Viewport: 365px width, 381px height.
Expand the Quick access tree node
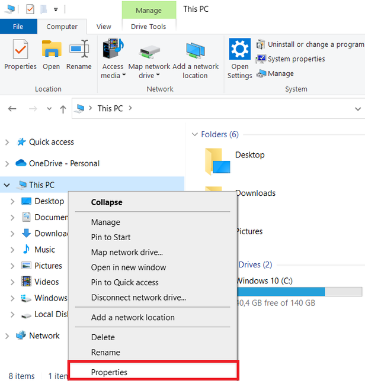(x=7, y=142)
